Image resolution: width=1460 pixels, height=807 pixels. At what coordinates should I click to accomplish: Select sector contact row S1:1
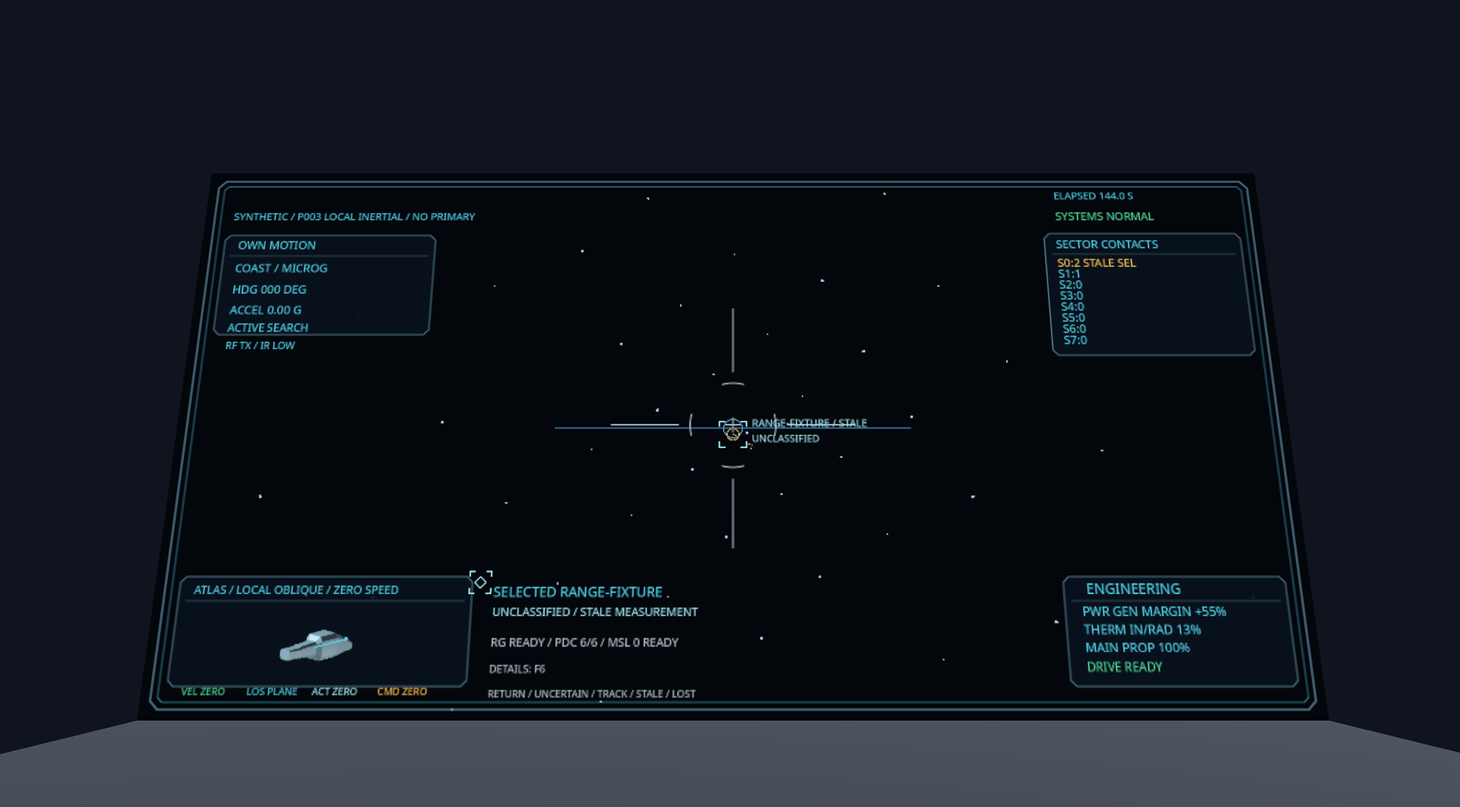(1069, 274)
